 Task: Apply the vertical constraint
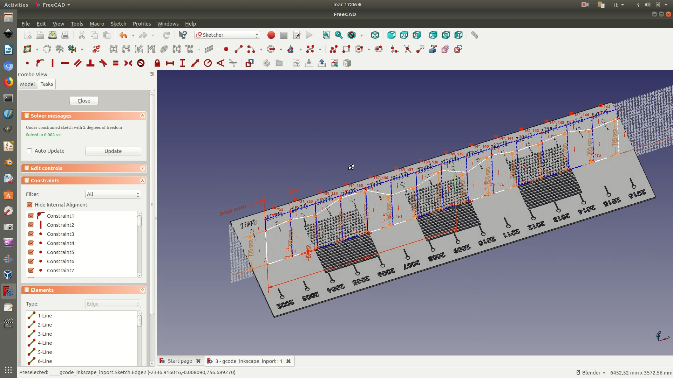(x=53, y=63)
